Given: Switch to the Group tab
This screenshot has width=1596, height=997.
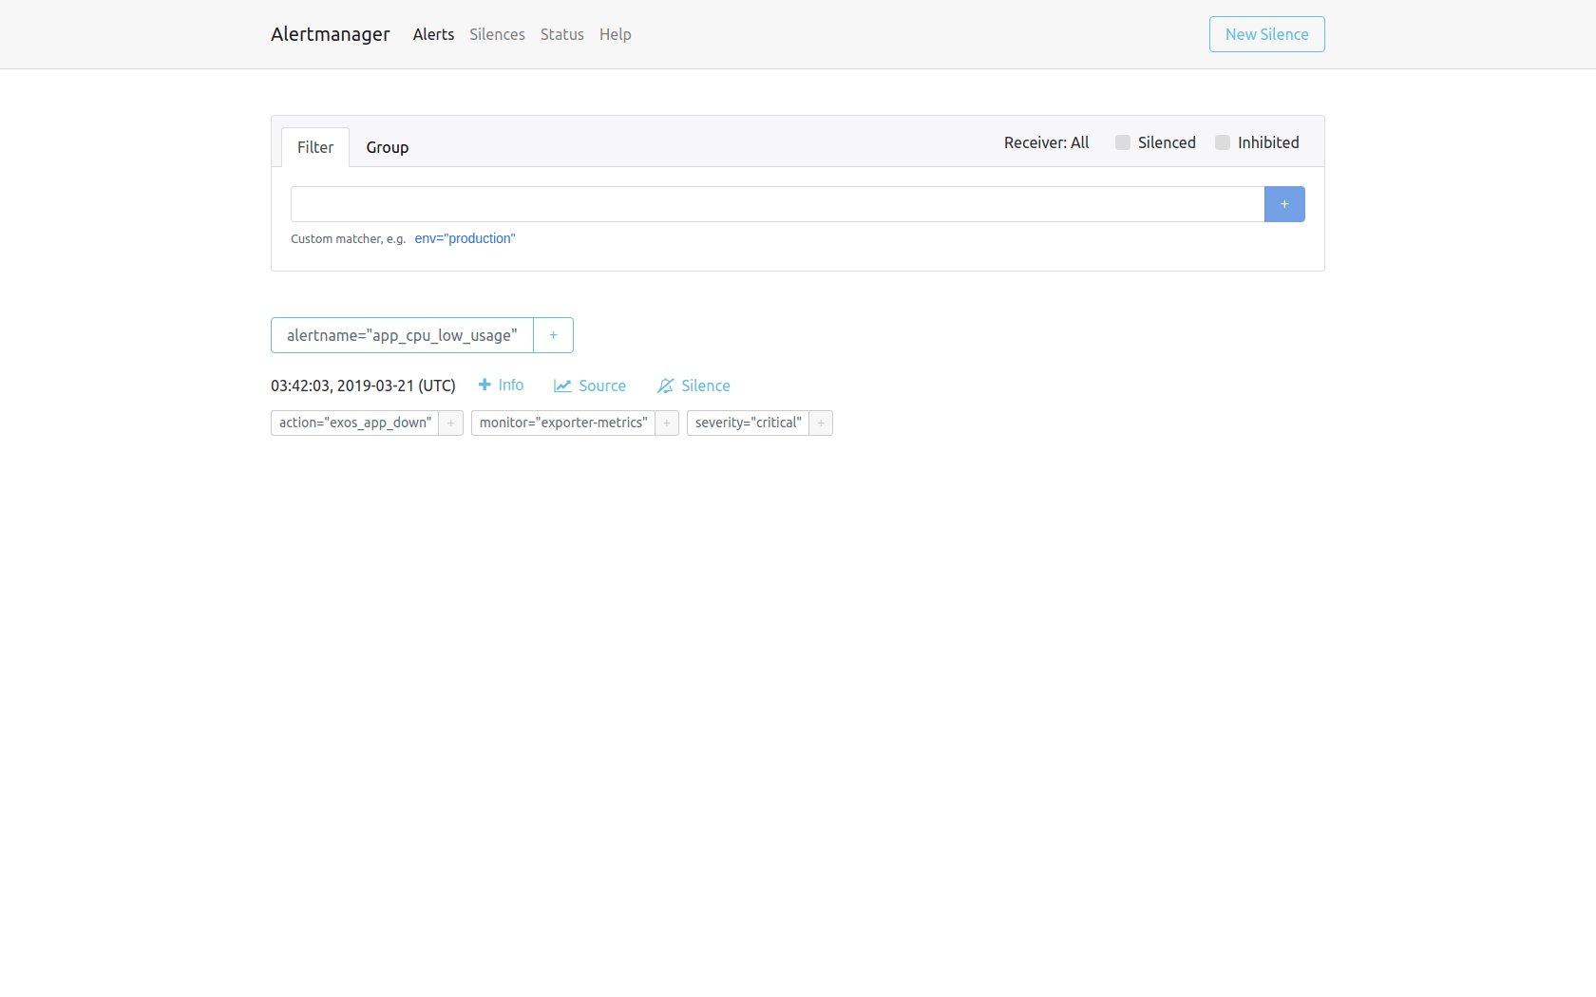Looking at the screenshot, I should pos(387,147).
